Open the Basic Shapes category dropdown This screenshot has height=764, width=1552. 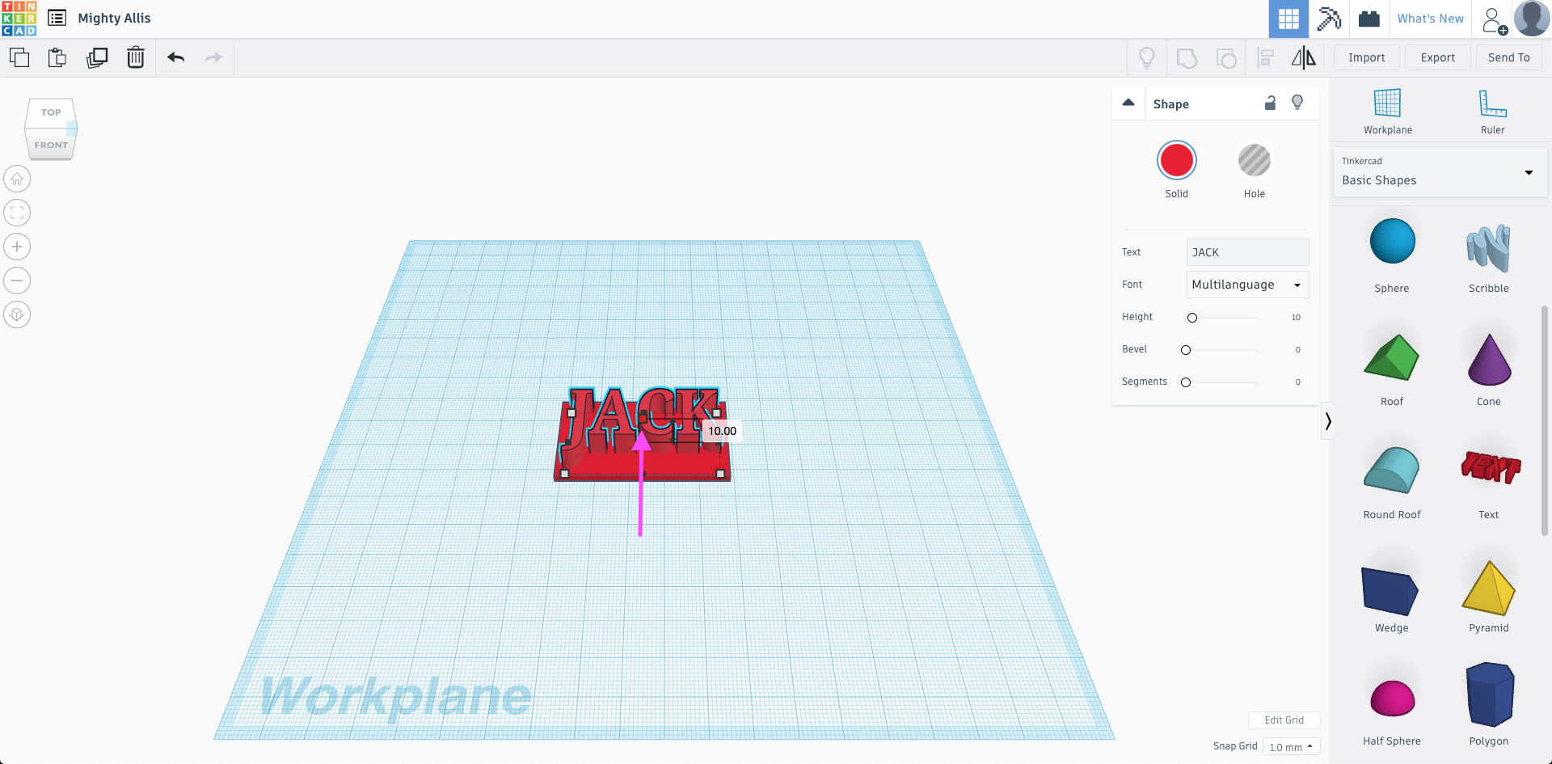[x=1439, y=172]
